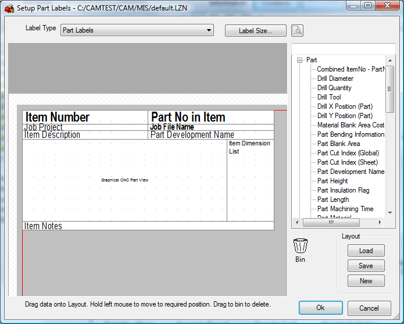Open Label Size settings
This screenshot has height=324, width=404.
tap(256, 31)
